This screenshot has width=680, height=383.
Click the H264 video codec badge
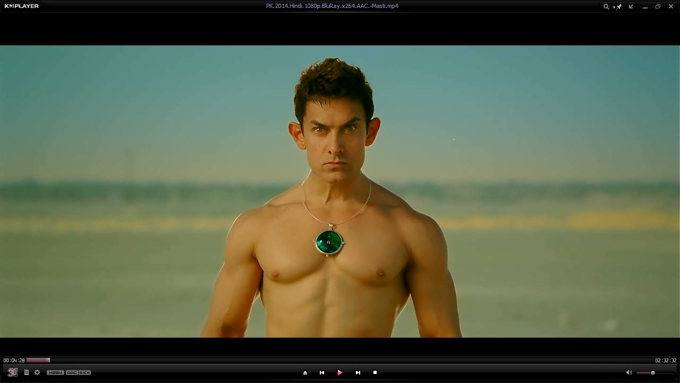[x=55, y=372]
